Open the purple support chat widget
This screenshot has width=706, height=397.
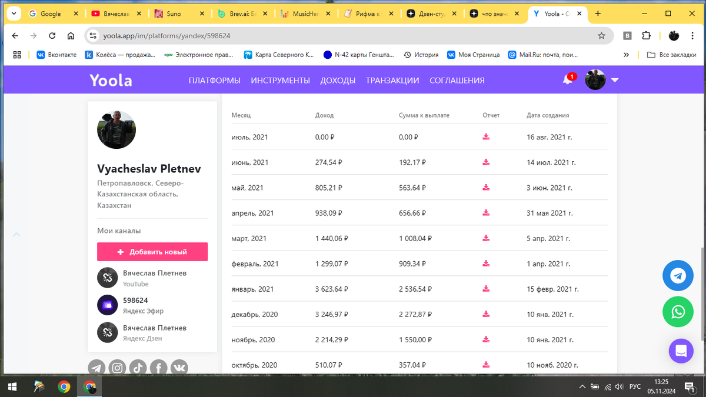681,351
